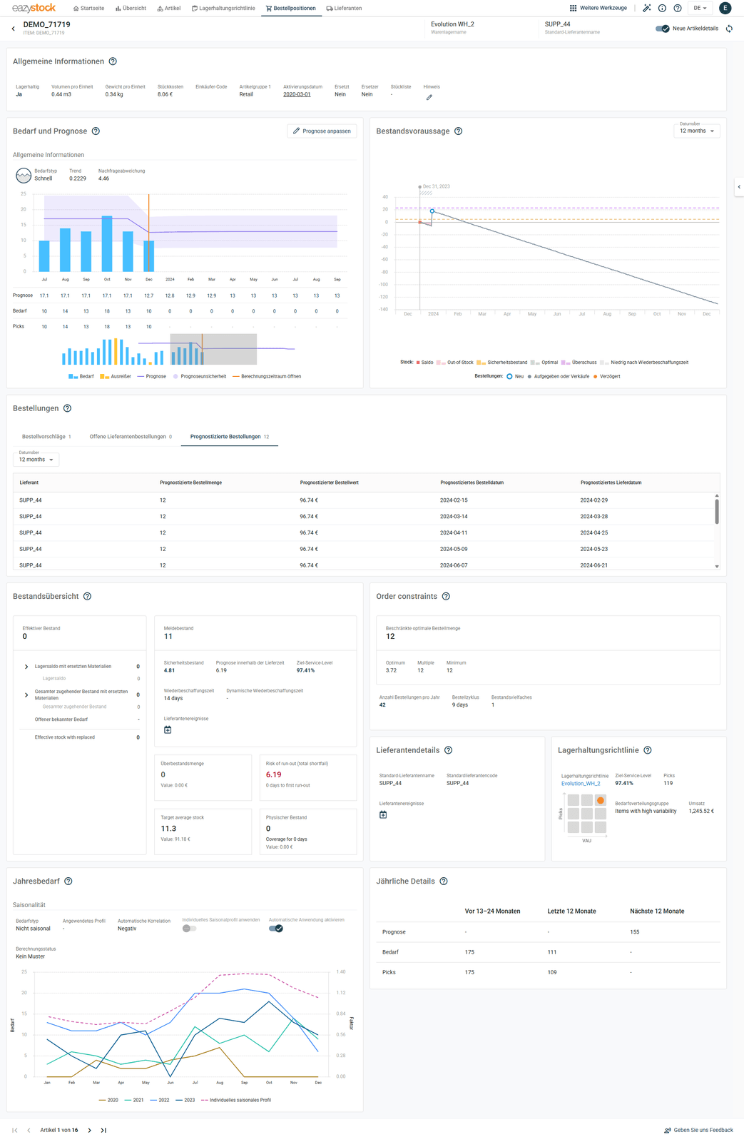Disable Automatische Anwendung aktivieren toggle

[276, 929]
